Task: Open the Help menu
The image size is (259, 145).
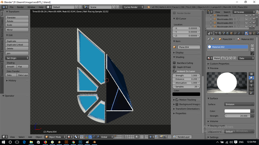Action: tap(41, 7)
